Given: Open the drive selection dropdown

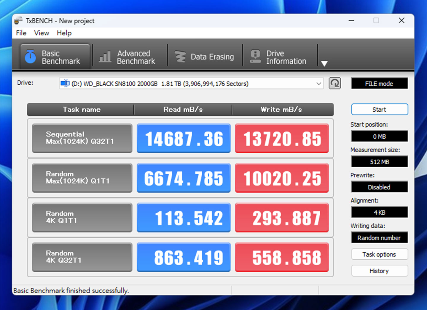Looking at the screenshot, I should click(318, 83).
